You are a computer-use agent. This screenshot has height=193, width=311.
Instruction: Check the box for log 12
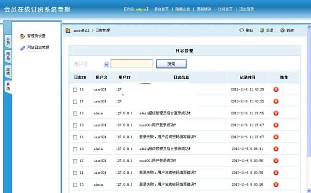[75, 161]
